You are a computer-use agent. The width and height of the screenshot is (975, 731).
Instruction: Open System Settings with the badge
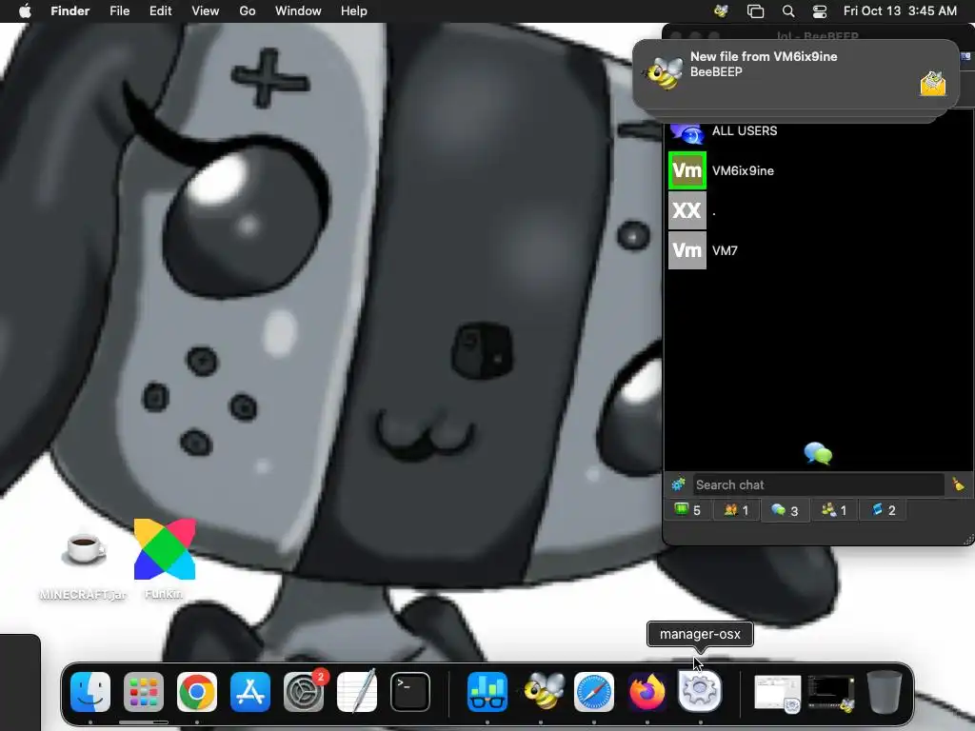pos(304,692)
